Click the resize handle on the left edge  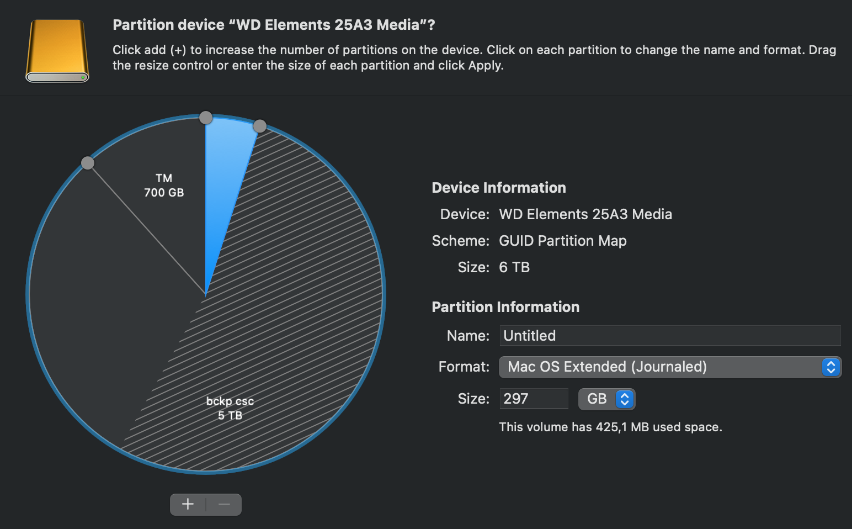click(88, 162)
